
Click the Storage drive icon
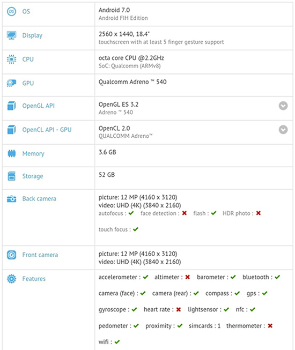pos(11,176)
